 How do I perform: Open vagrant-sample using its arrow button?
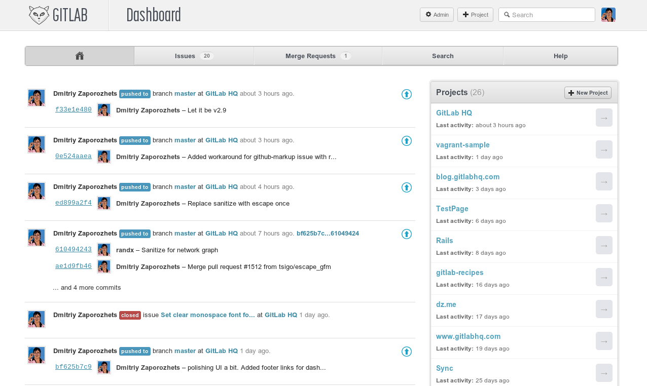(x=603, y=149)
